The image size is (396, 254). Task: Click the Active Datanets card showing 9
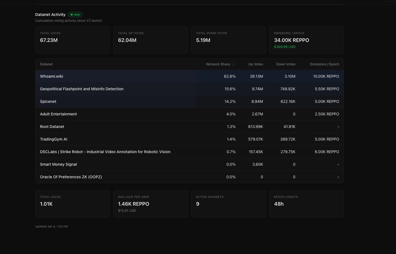pos(228,204)
